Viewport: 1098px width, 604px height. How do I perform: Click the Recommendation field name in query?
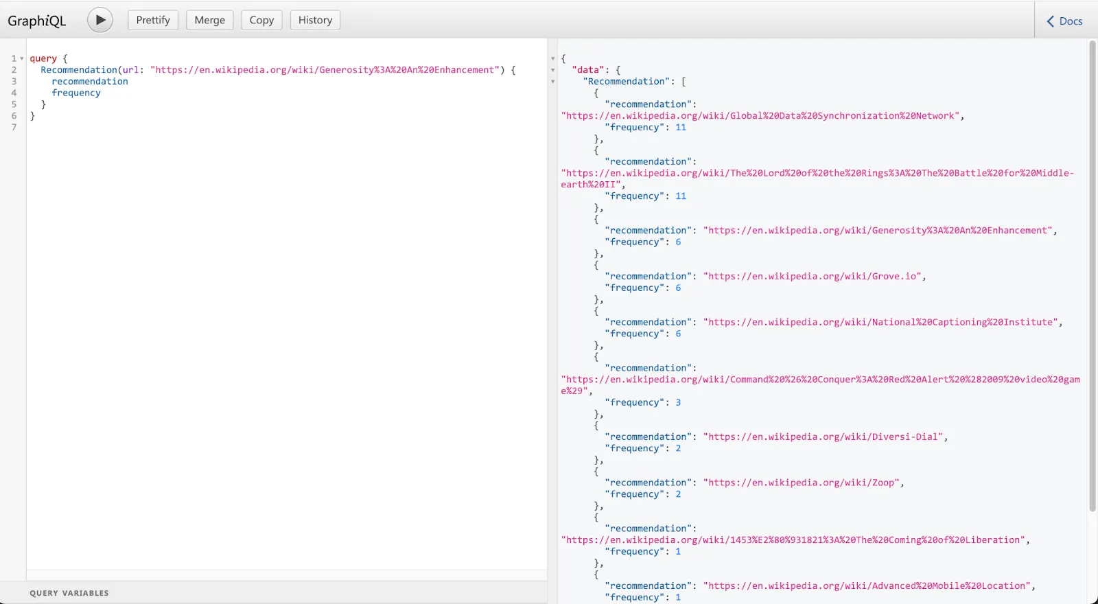pyautogui.click(x=79, y=70)
